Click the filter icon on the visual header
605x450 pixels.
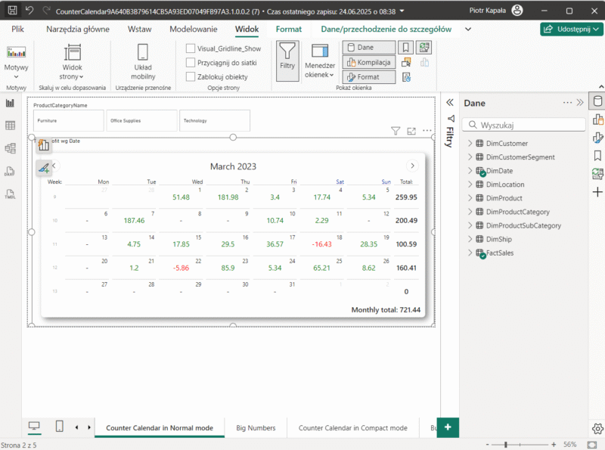(x=395, y=131)
